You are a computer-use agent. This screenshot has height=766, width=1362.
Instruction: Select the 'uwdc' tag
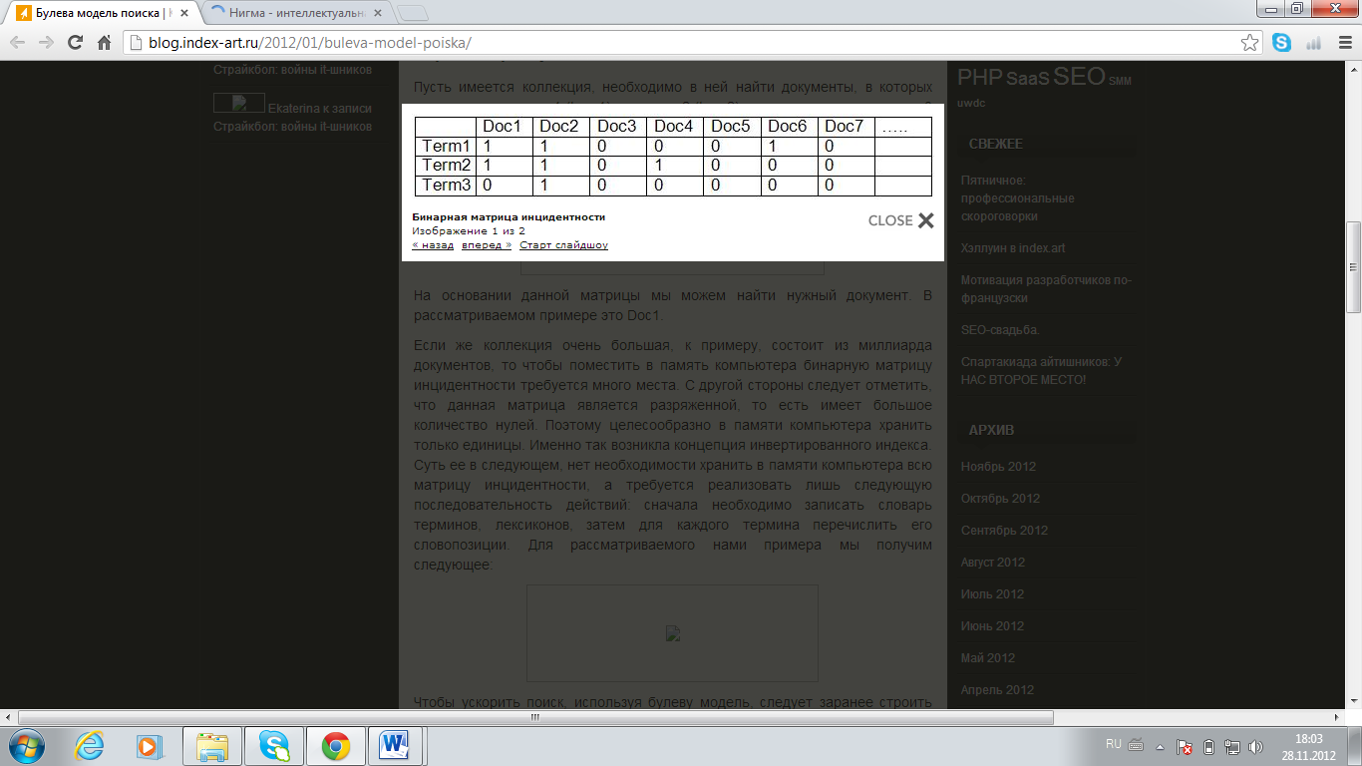click(973, 102)
